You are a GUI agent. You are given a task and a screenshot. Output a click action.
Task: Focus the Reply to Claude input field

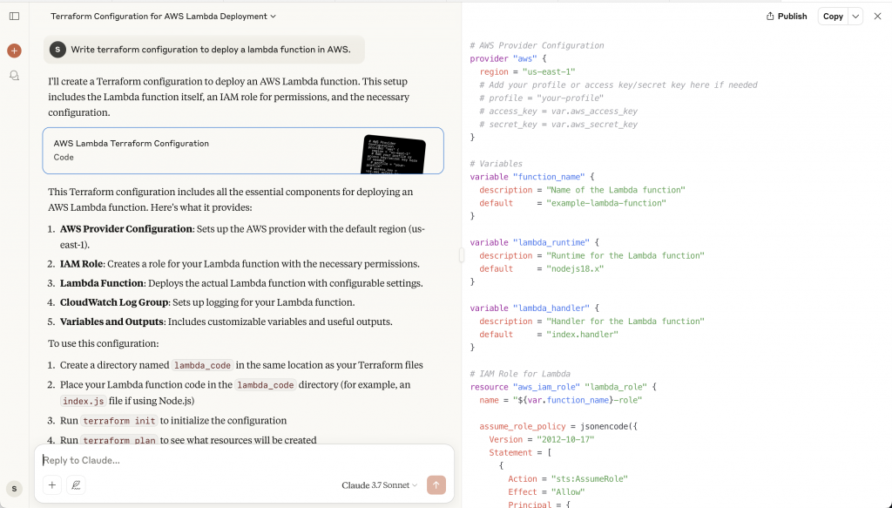(x=244, y=460)
